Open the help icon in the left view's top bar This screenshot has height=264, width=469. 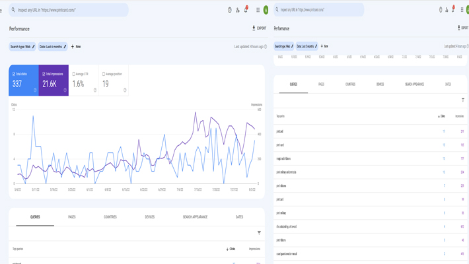click(229, 10)
